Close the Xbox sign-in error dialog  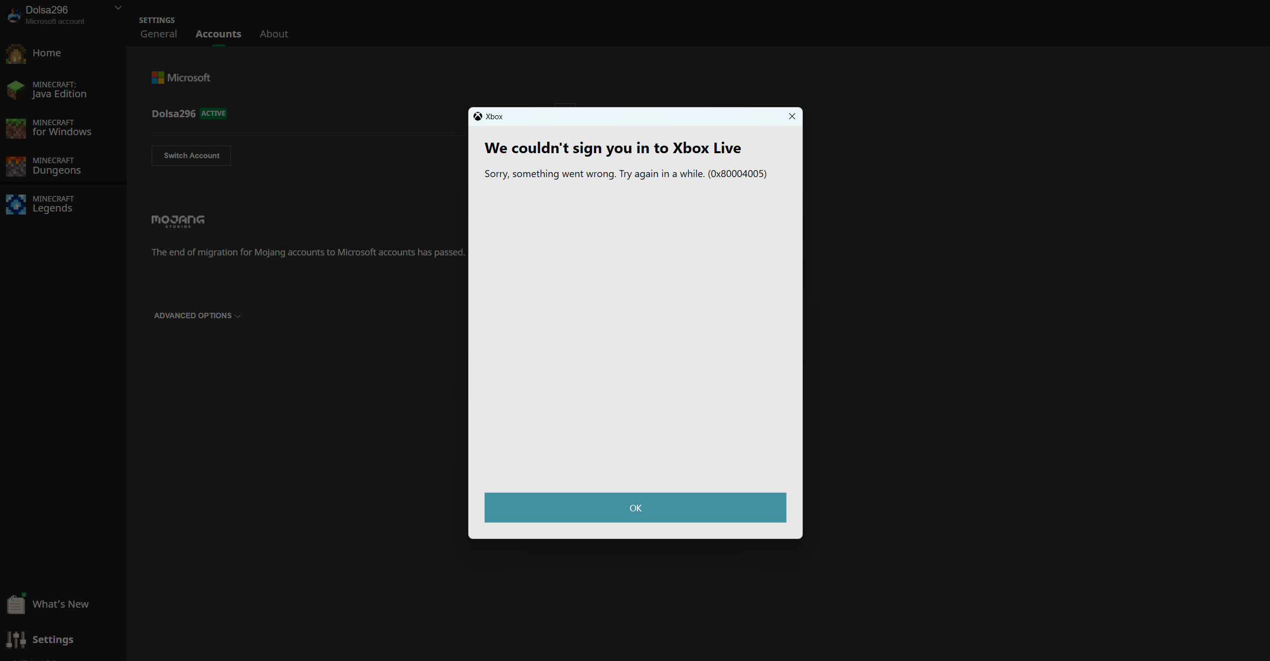(792, 116)
